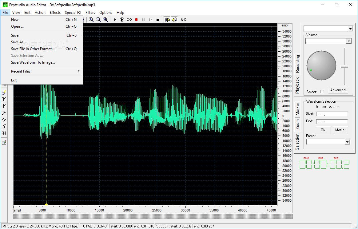
Task: Click the circled play button
Action: pyautogui.click(x=122, y=20)
